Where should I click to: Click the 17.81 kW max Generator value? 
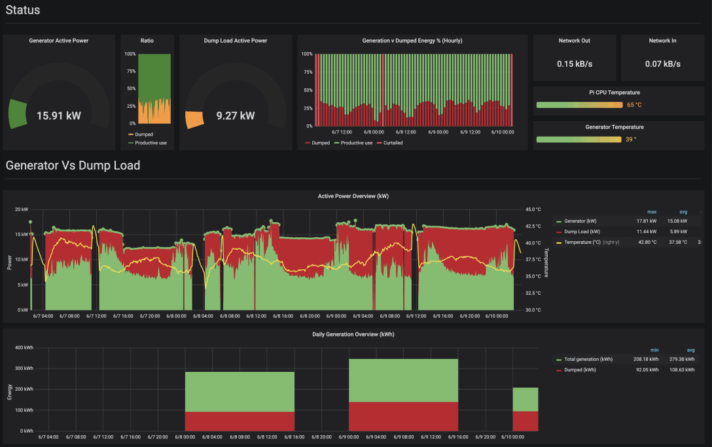coord(646,222)
